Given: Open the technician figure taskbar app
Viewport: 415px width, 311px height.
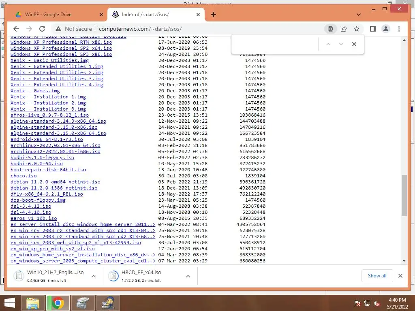Looking at the screenshot, I should [x=108, y=303].
